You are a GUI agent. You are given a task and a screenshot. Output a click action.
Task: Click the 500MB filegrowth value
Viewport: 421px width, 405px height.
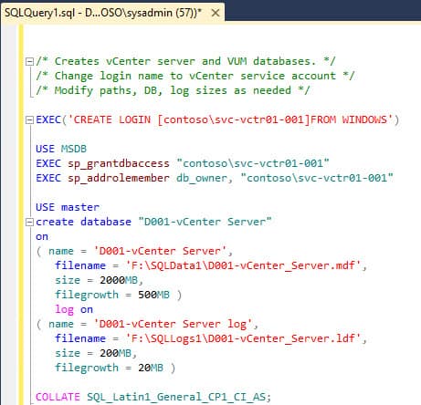coord(153,295)
